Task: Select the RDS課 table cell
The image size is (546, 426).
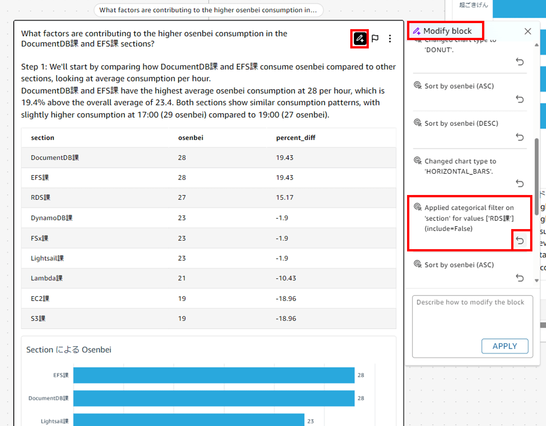Action: click(x=41, y=198)
